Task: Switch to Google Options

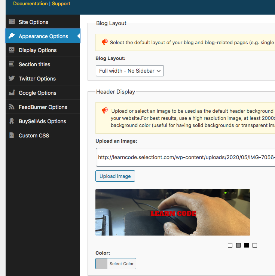Action: coord(43,93)
